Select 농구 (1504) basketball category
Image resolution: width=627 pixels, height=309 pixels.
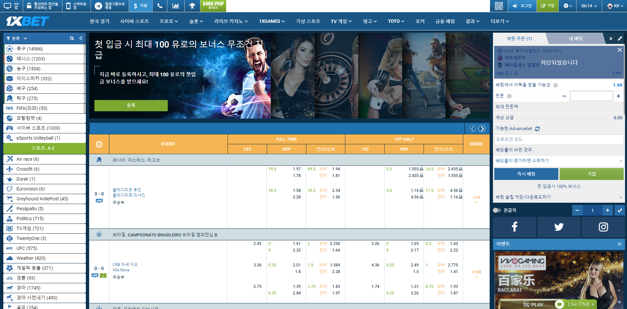click(45, 69)
